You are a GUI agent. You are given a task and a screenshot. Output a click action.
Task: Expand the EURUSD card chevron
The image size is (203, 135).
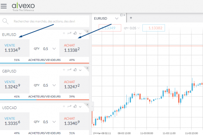(80, 34)
